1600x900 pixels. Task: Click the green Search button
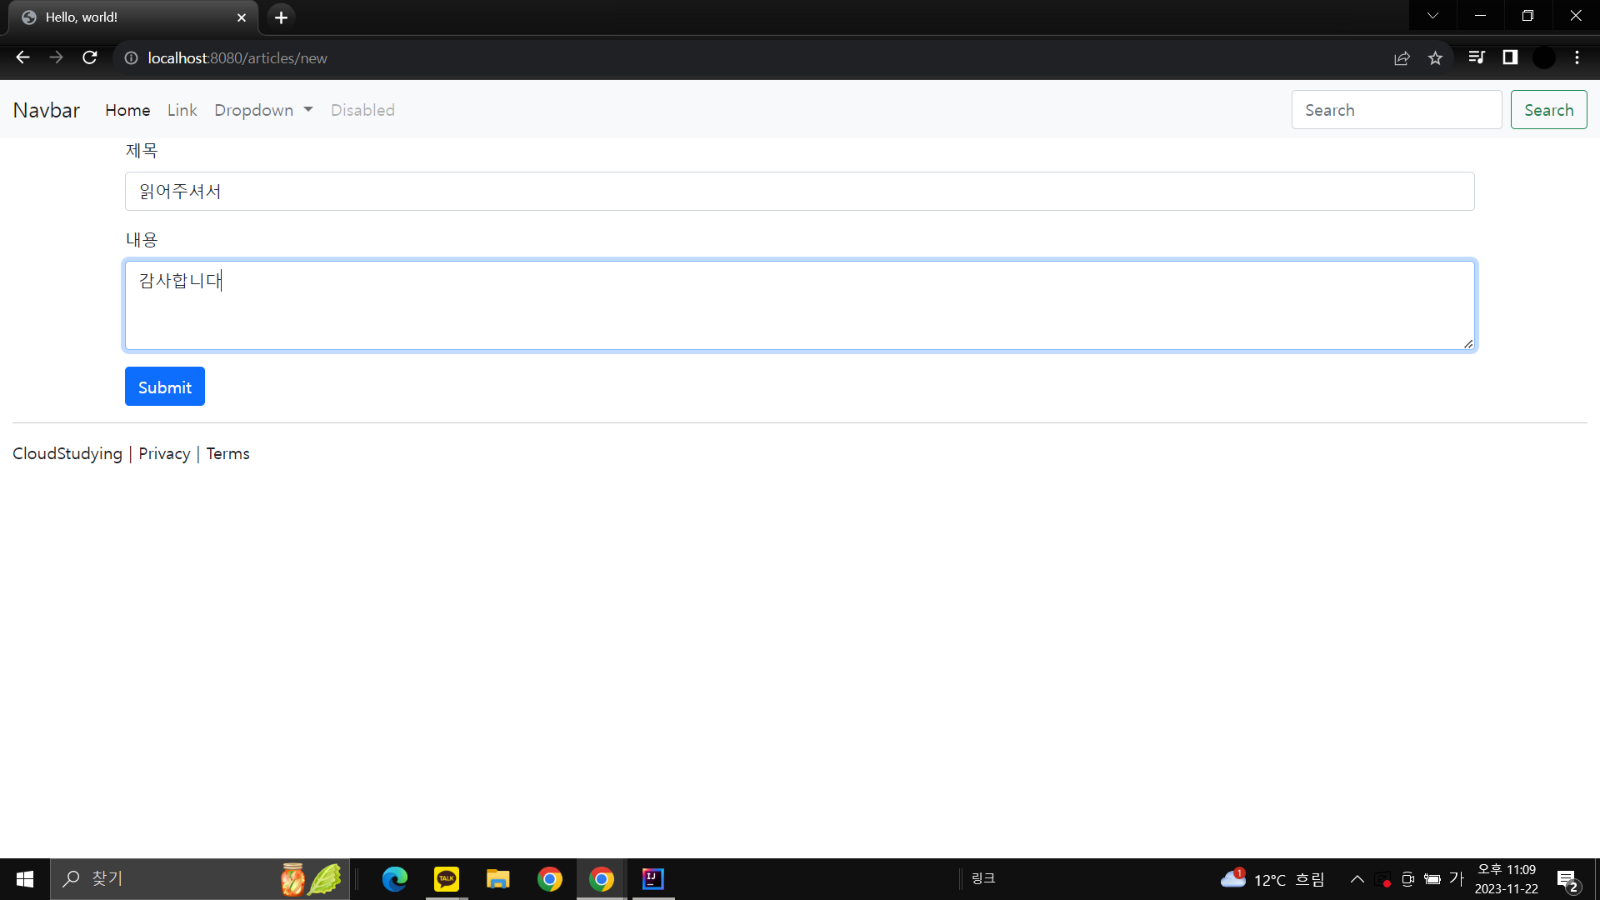coord(1548,110)
